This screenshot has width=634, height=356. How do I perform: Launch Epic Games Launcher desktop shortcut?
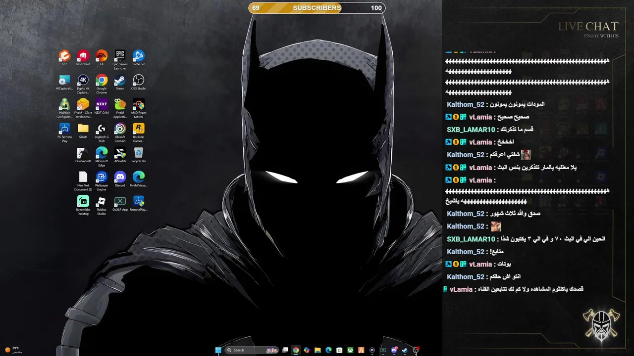tap(120, 59)
